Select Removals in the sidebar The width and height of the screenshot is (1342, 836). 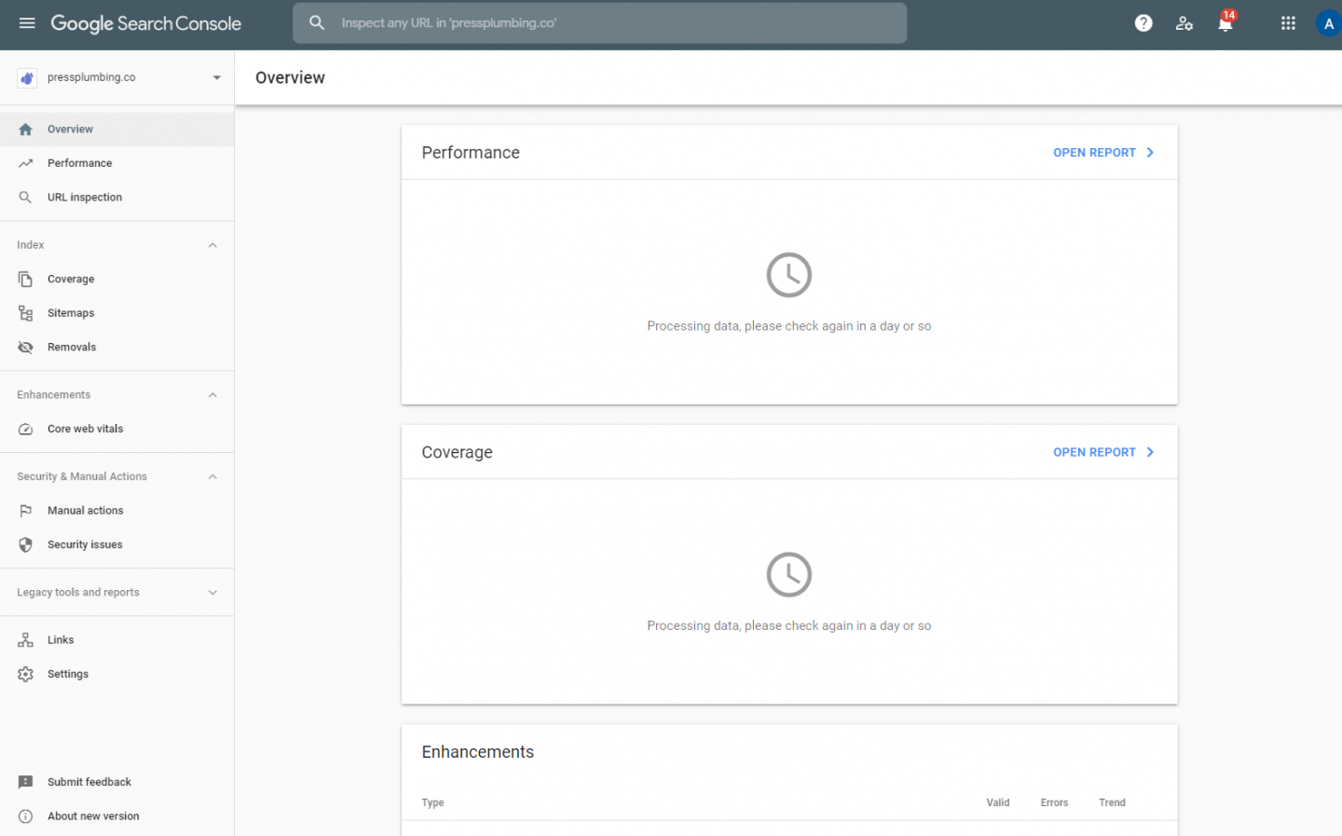(116, 348)
